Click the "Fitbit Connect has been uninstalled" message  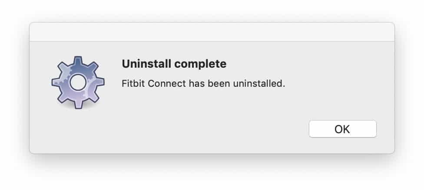203,84
